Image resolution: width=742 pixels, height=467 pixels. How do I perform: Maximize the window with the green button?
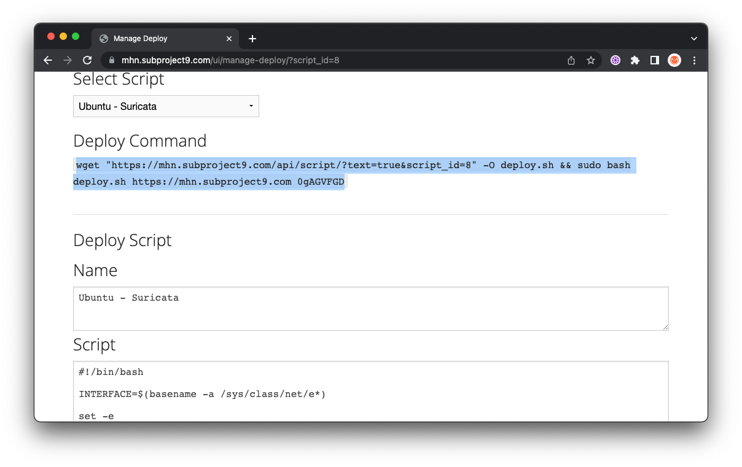(76, 37)
